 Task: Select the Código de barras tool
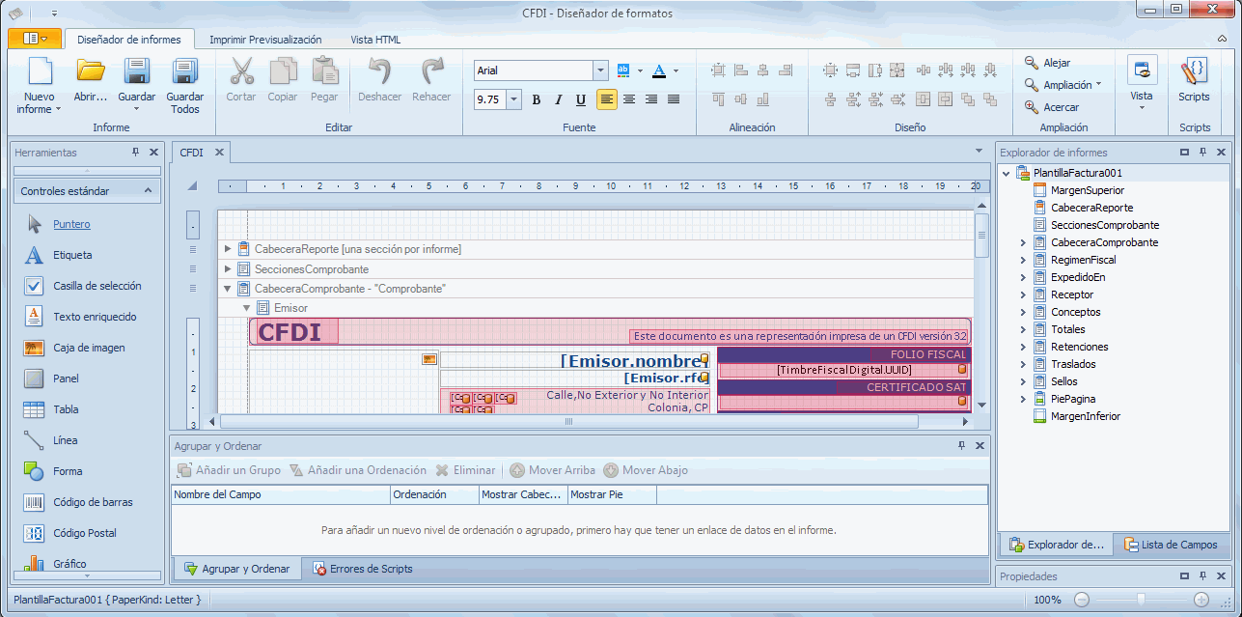tap(35, 502)
